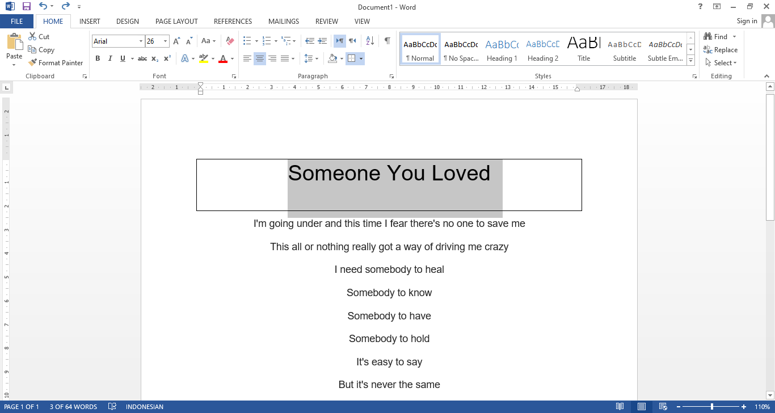Clear all formatting from selection
This screenshot has width=775, height=413.
[230, 41]
